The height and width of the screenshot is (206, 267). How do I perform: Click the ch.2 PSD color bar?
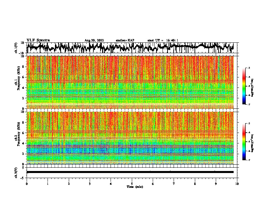244,142
